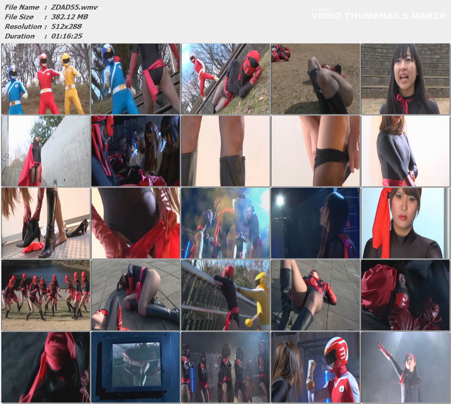
Task: Open thumbnail of red ranger helmet facing woman
Action: click(315, 367)
